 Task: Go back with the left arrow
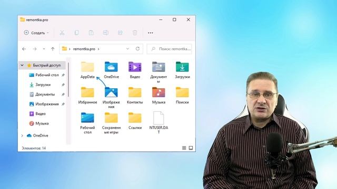point(24,49)
